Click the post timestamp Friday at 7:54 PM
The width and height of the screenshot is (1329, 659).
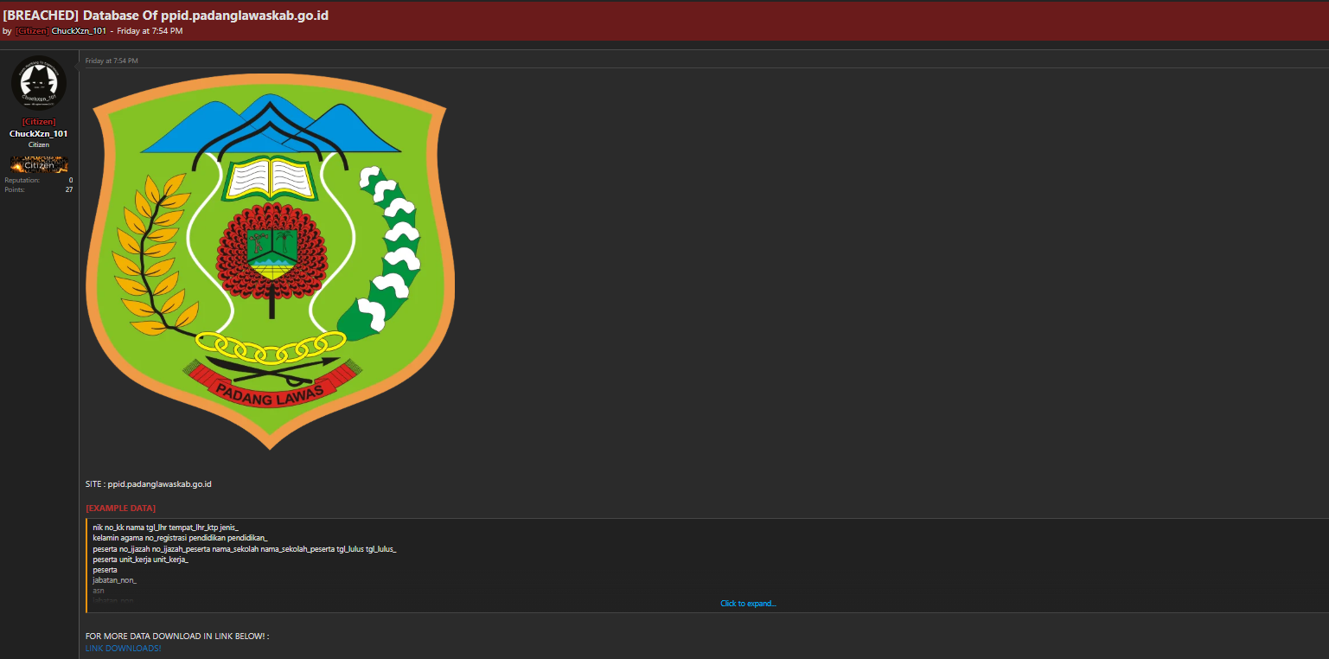112,61
